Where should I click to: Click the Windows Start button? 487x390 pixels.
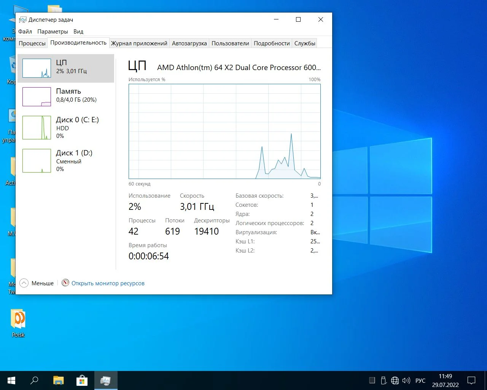coord(11,380)
